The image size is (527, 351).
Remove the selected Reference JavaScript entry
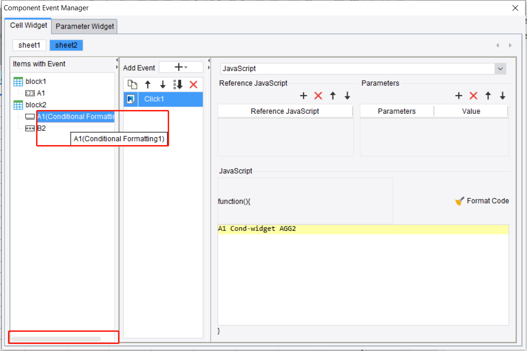point(318,96)
